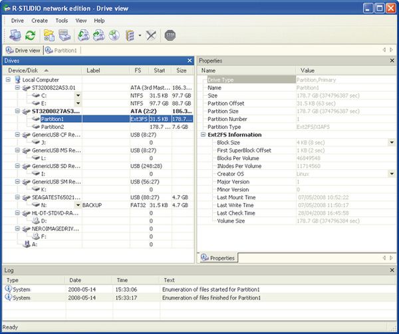This screenshot has width=399, height=334.
Task: Click the Local Computer icon in tree
Action: pos(17,80)
